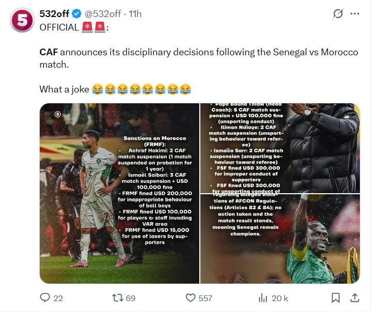Screen dimensions: 380x312
Task: Click the 532off display name
Action: 56,14
